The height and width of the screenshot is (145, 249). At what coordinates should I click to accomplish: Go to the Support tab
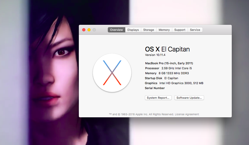(x=180, y=30)
